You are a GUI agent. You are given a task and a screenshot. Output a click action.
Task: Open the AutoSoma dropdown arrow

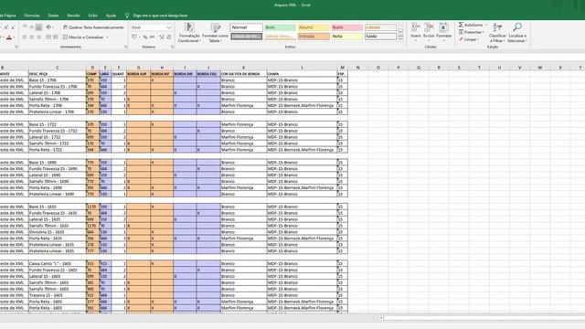point(486,25)
